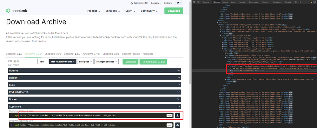Toggle DevTools device emulation icon

[198, 2]
